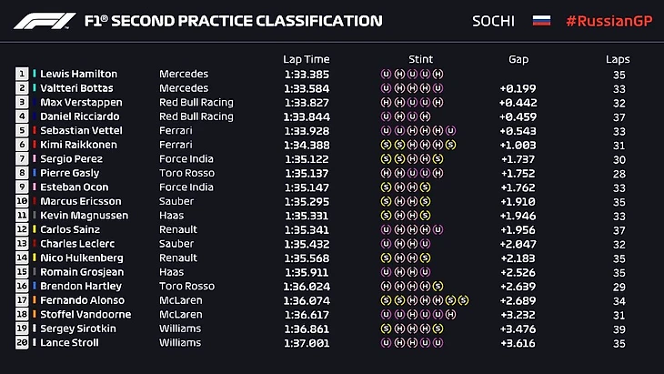Click Vettel's red Ferrari team color bar

click(x=35, y=130)
